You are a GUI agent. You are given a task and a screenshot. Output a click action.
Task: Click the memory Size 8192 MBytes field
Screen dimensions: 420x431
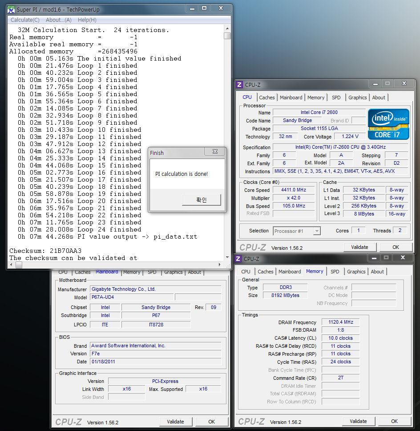[x=285, y=295]
